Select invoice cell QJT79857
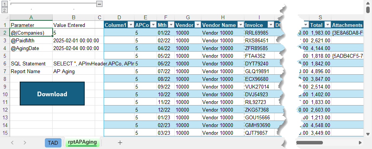The image size is (372, 149). (x=259, y=133)
